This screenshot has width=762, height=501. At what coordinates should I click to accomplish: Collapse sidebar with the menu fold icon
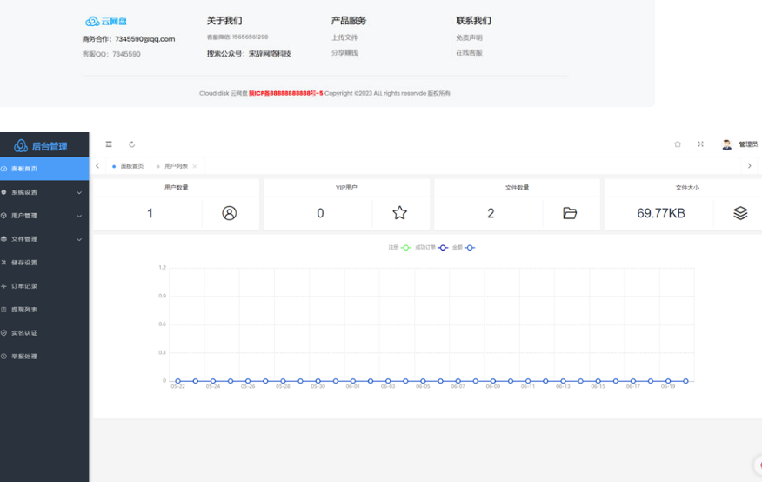pos(109,144)
